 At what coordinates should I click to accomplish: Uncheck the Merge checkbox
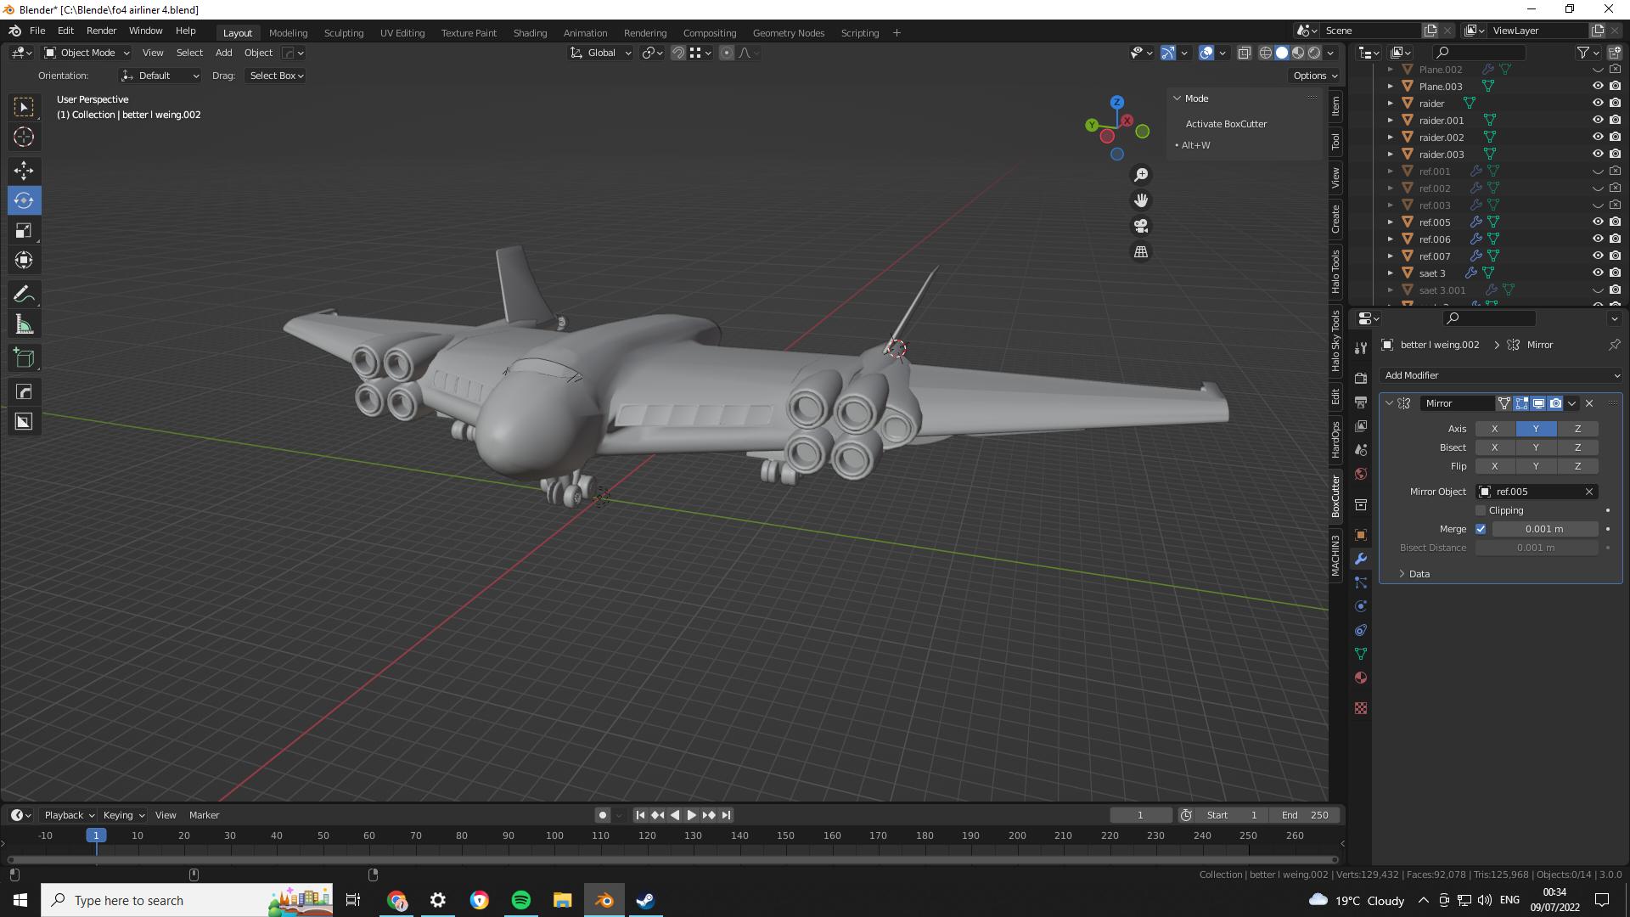tap(1481, 529)
